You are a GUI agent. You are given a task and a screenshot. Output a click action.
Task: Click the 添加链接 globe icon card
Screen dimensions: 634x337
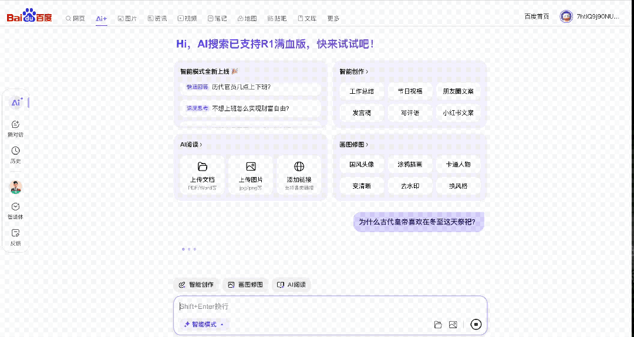point(299,175)
